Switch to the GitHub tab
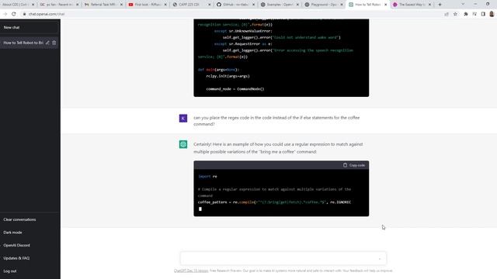 point(235,5)
